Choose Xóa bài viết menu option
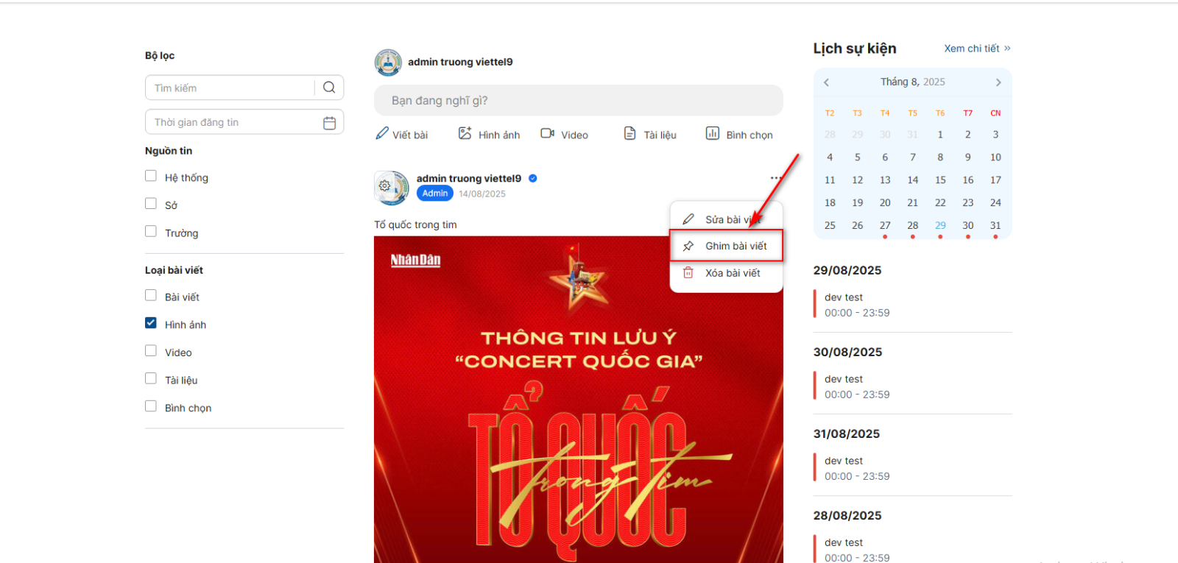Image resolution: width=1178 pixels, height=563 pixels. click(x=726, y=273)
